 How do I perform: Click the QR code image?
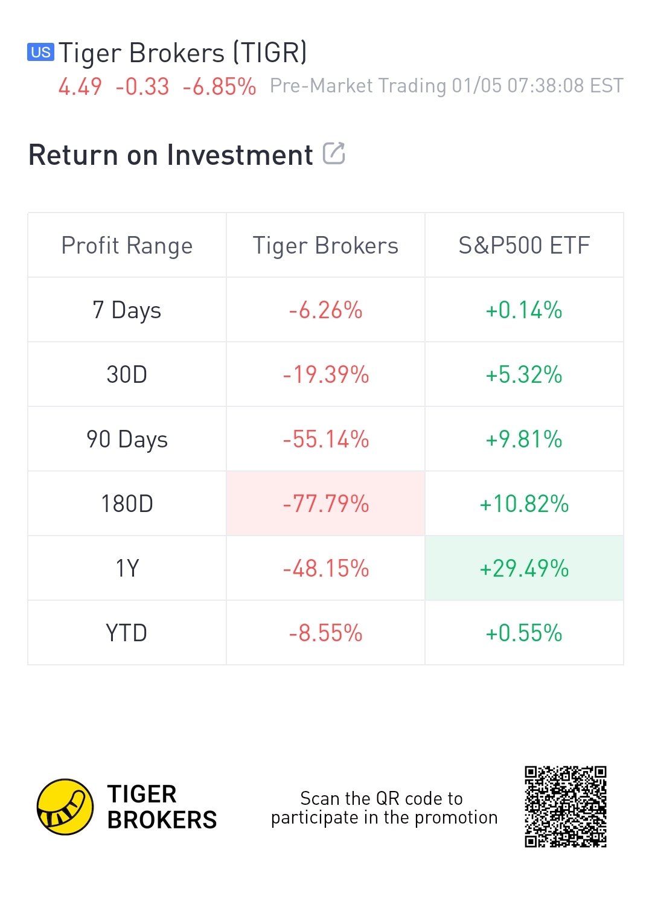(565, 807)
